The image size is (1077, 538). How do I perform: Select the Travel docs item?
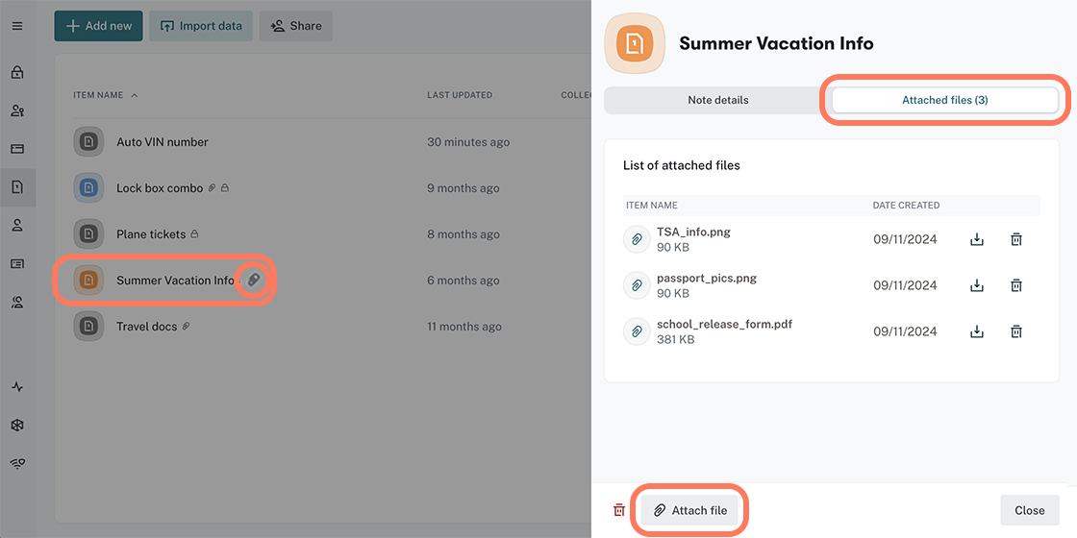146,327
